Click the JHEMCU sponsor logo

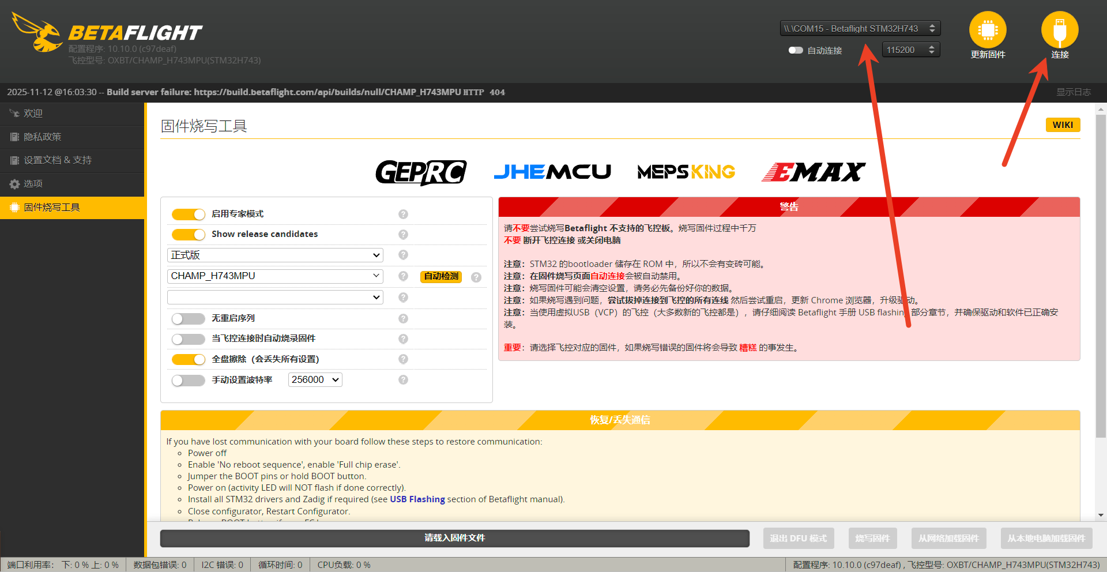tap(552, 172)
